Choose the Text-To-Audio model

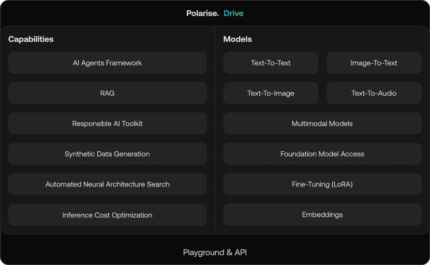[x=374, y=93]
